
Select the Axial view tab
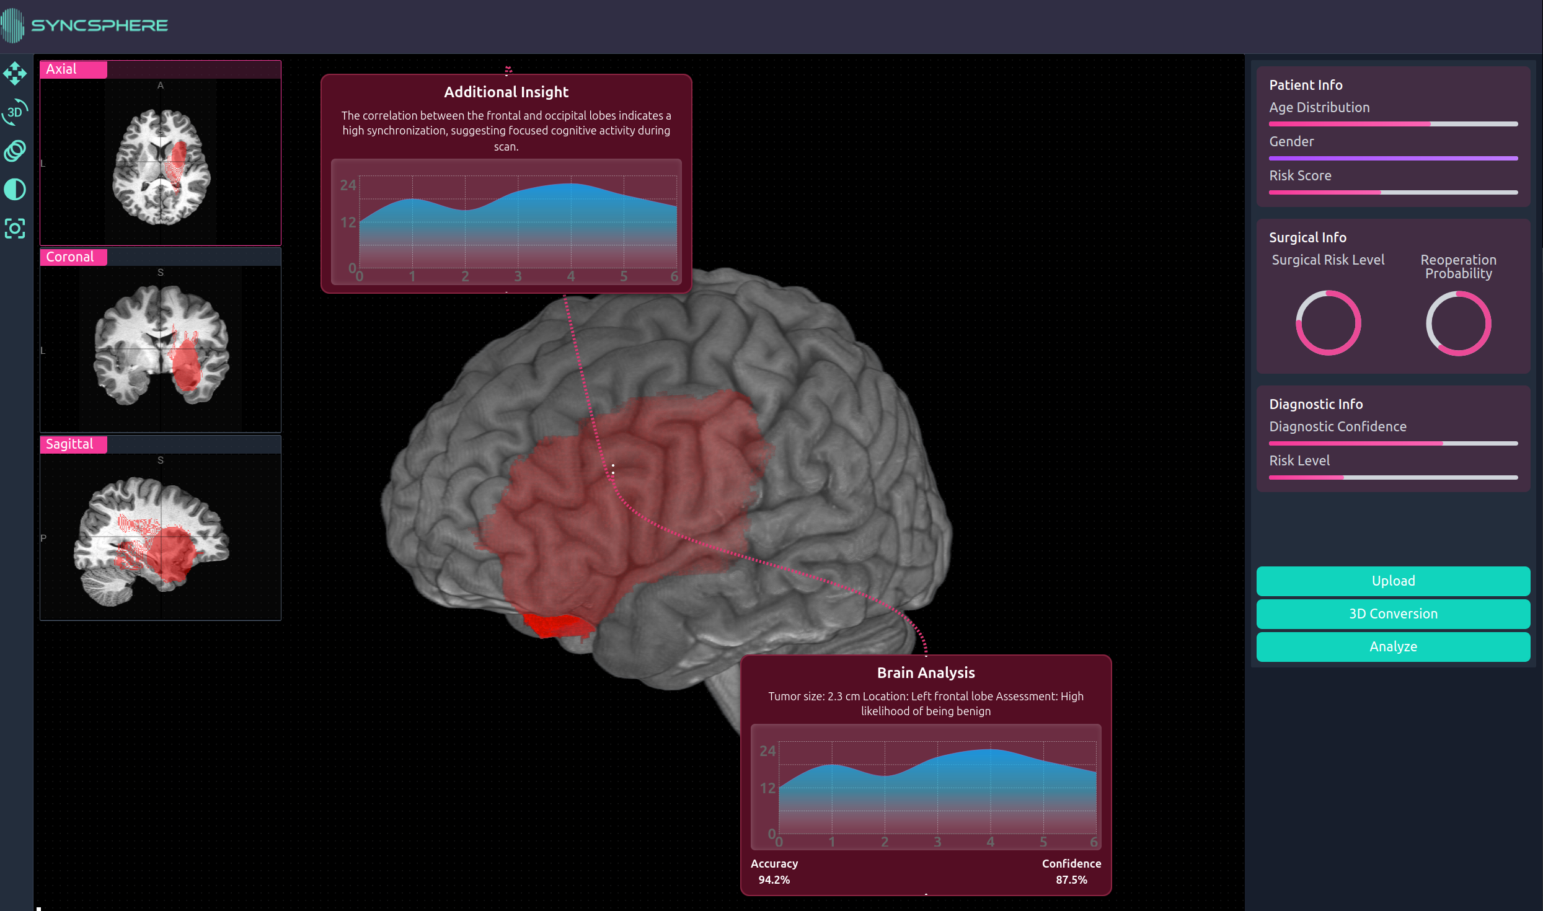coord(73,69)
